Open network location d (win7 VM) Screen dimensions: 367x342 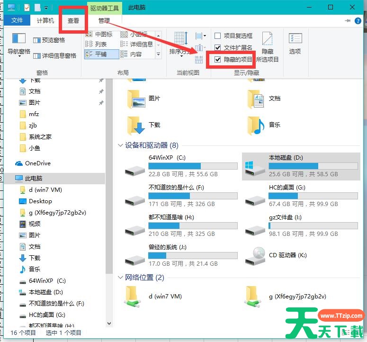(x=153, y=297)
